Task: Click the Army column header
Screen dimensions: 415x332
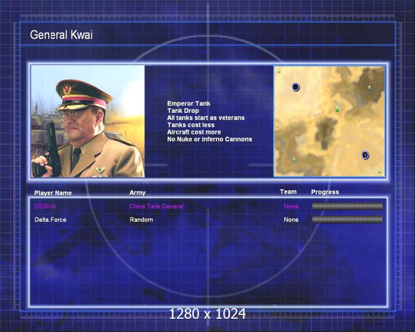Action: pyautogui.click(x=137, y=193)
